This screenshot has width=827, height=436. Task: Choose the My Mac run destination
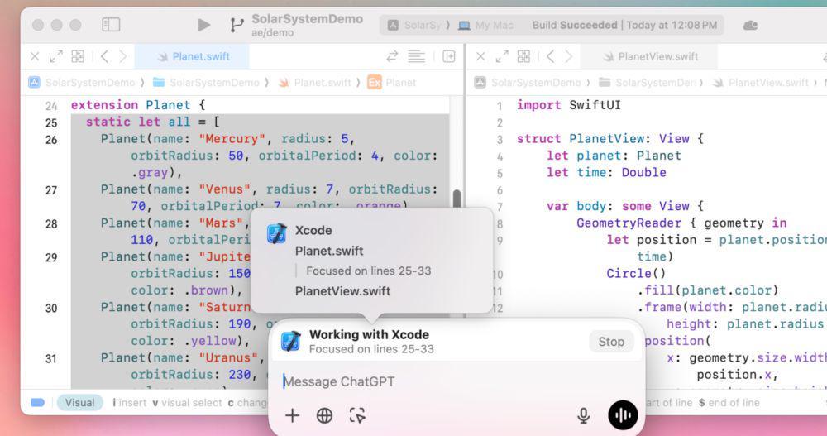point(485,25)
